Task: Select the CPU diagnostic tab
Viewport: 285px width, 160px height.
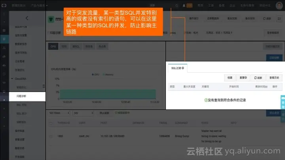Action: click(53, 47)
